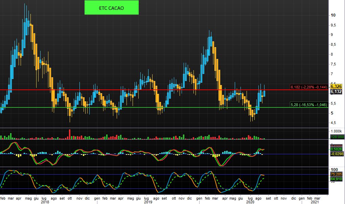
Task: Click the 128.080 volume value label
Action: tap(337, 137)
